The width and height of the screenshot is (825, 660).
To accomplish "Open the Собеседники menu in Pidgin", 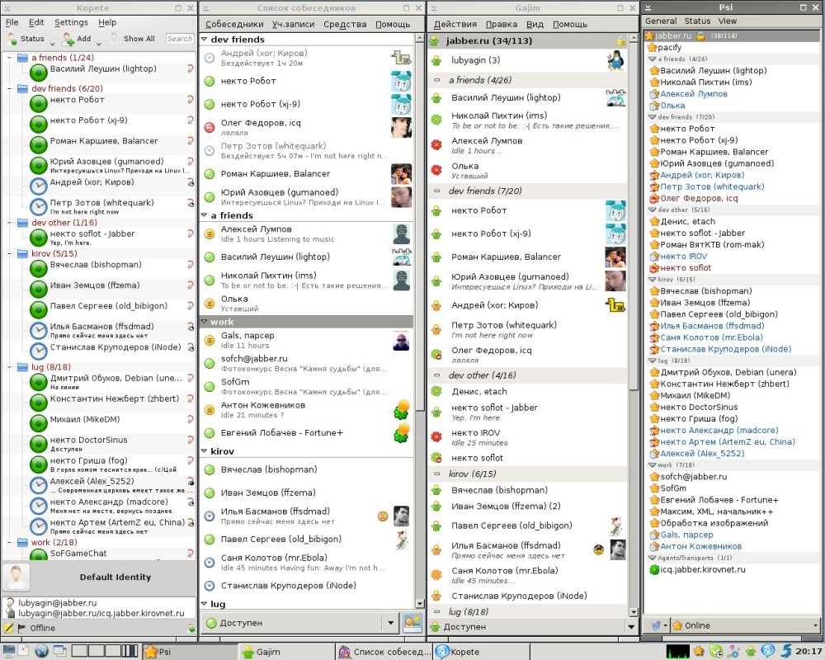I will tap(234, 24).
